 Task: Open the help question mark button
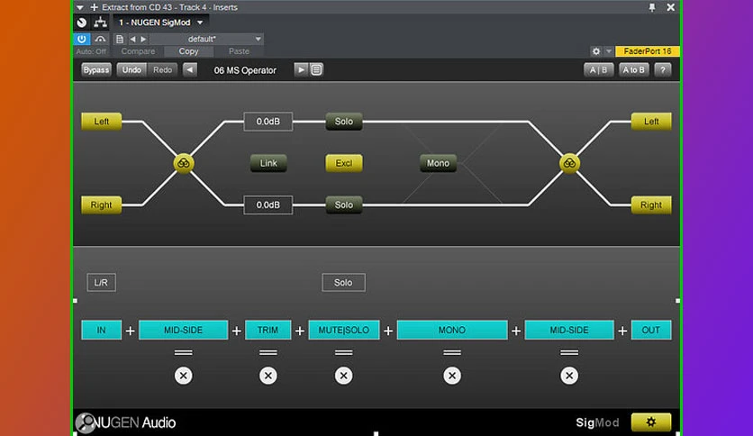tap(663, 70)
